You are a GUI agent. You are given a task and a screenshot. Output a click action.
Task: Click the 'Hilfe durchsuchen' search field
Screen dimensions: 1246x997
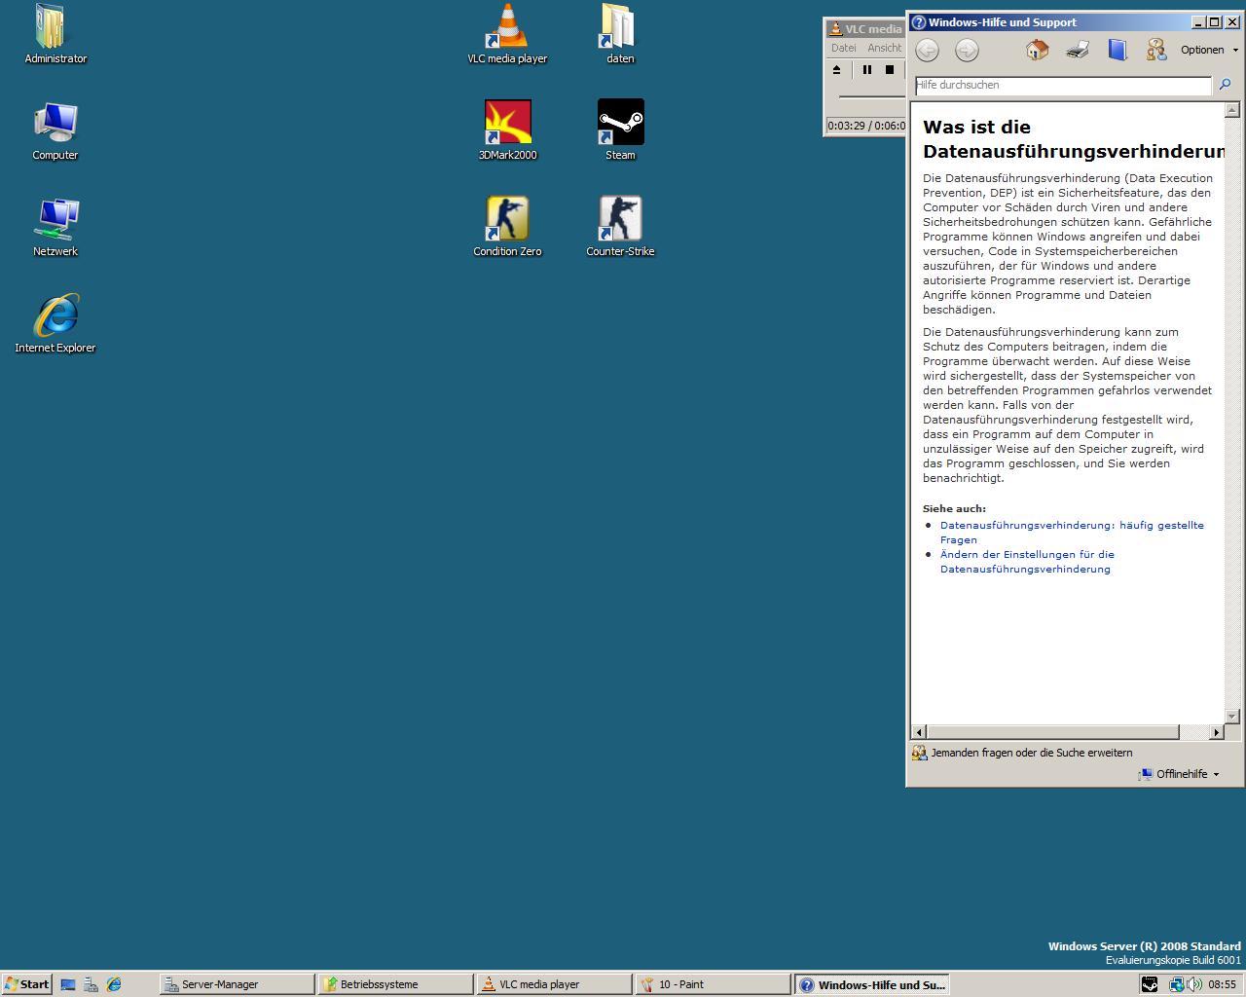(1062, 85)
